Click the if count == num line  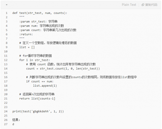click(x=40, y=81)
